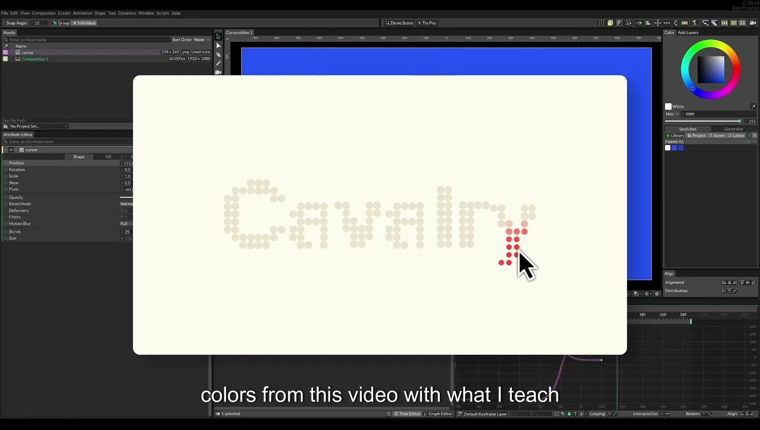760x430 pixels.
Task: Click the viewport settings gear icon
Action: coord(657,294)
